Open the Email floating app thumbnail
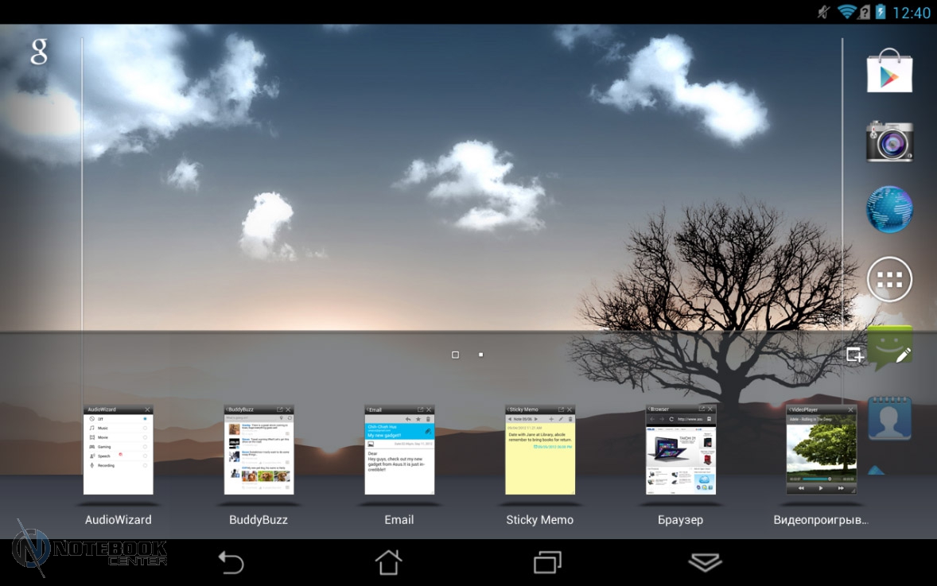This screenshot has width=937, height=586. (399, 450)
